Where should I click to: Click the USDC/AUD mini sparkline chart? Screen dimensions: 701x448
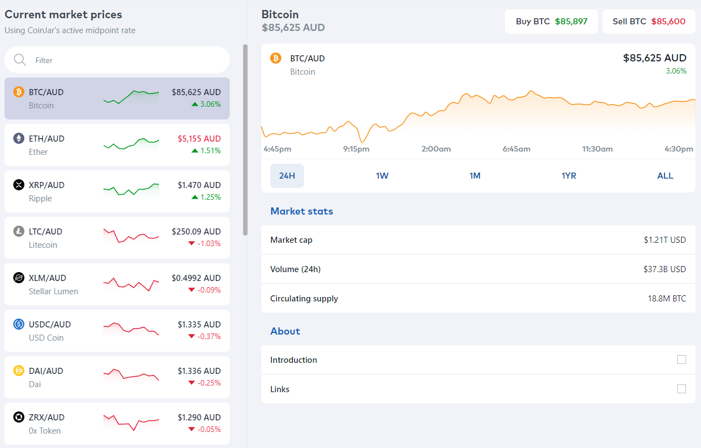click(131, 328)
